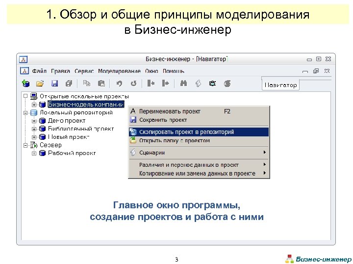353x264 pixels.
Task: Open the Помощь menu
Action: (x=174, y=71)
